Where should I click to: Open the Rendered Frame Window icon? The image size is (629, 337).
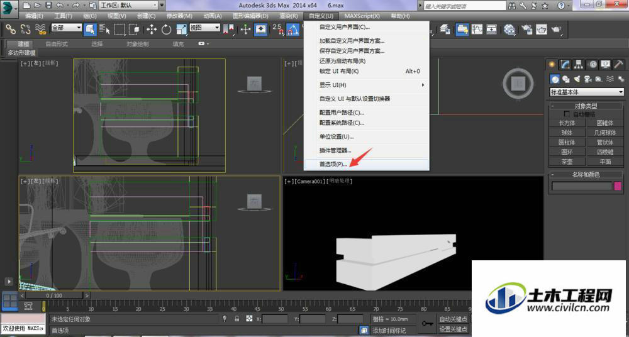[x=541, y=29]
